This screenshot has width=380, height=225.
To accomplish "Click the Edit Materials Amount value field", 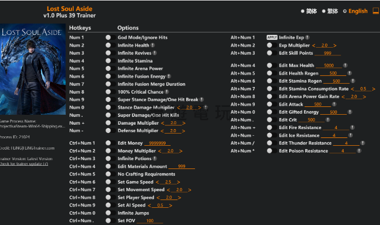I will point(182,166).
